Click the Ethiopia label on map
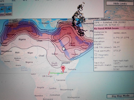Screen dimensions: 134x100 [x=66, y=63]
